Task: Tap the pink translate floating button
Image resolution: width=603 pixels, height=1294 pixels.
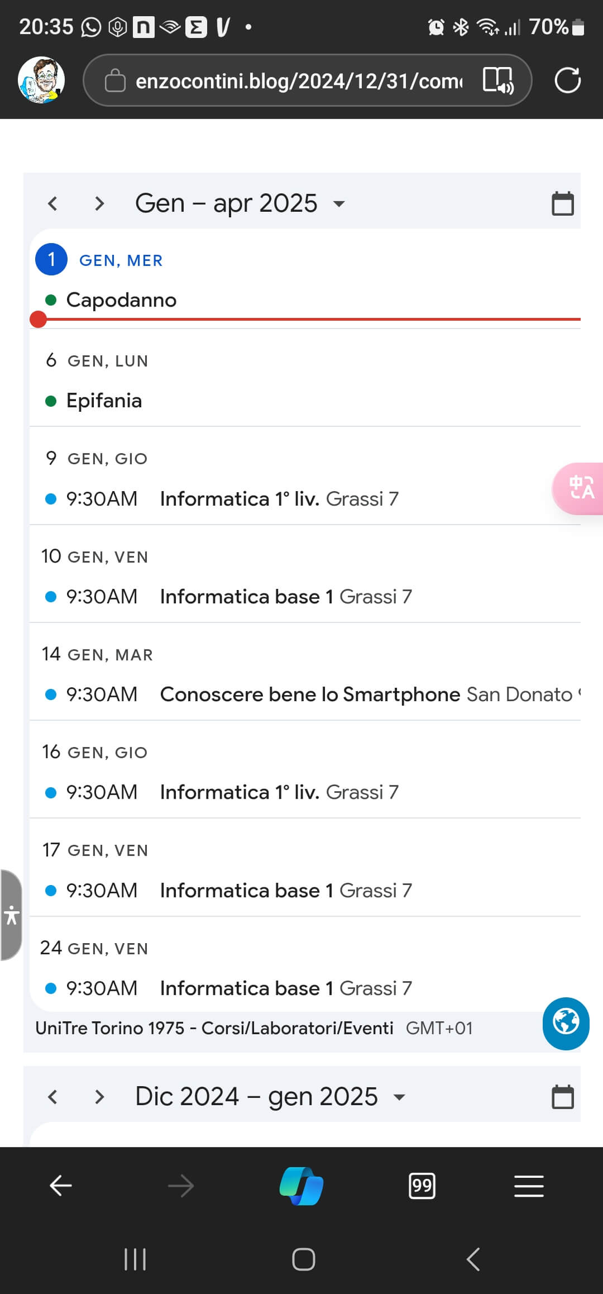Action: click(581, 488)
